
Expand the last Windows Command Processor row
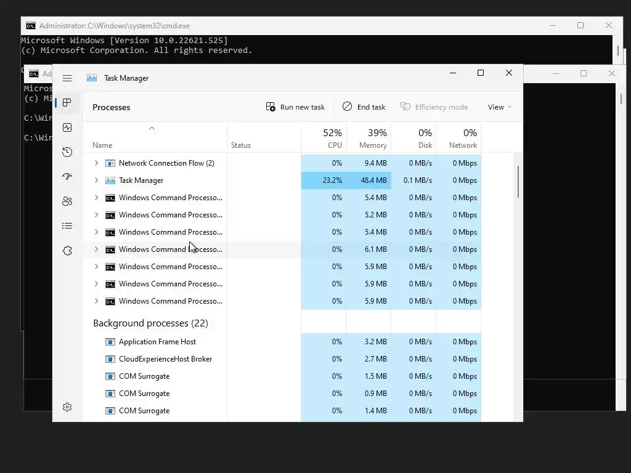point(96,301)
